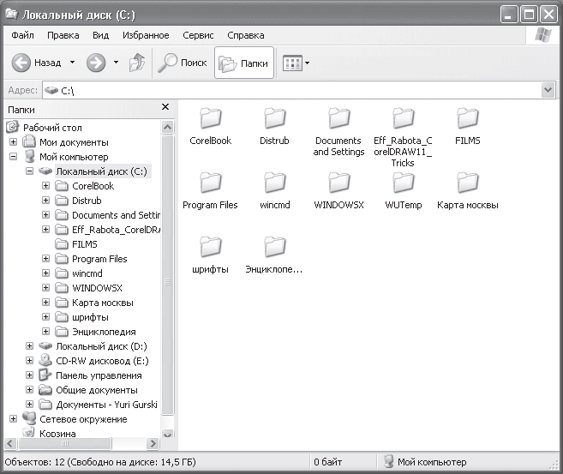Select WINDOWSX row in folder tree

pyautogui.click(x=97, y=288)
